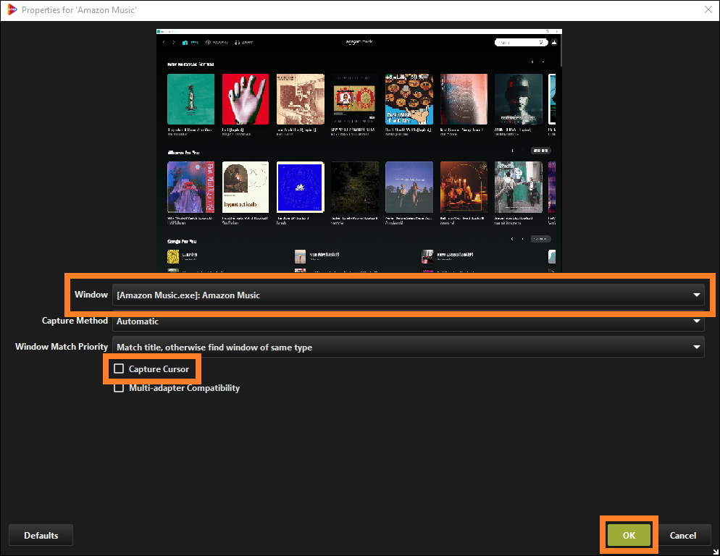This screenshot has width=720, height=556.
Task: Click the back arrow in Amazon Music preview
Action: pyautogui.click(x=164, y=42)
